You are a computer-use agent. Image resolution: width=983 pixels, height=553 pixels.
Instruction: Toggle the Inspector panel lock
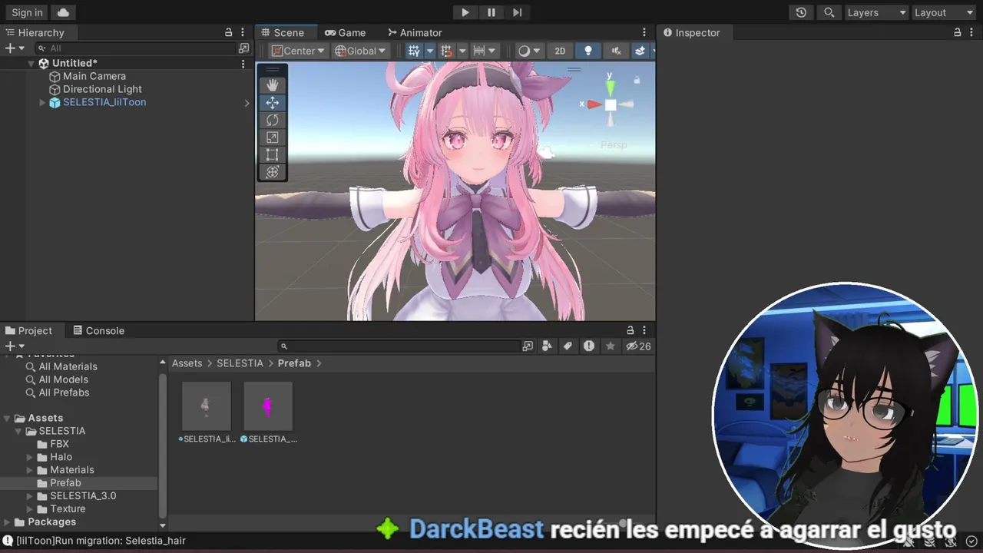pyautogui.click(x=957, y=32)
